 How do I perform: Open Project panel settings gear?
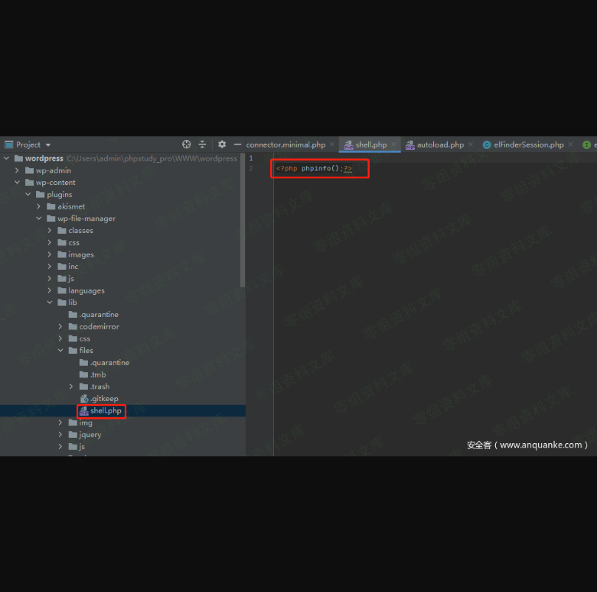click(222, 144)
